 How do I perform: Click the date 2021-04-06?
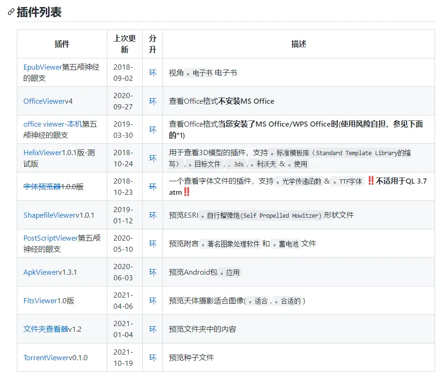pos(123,301)
